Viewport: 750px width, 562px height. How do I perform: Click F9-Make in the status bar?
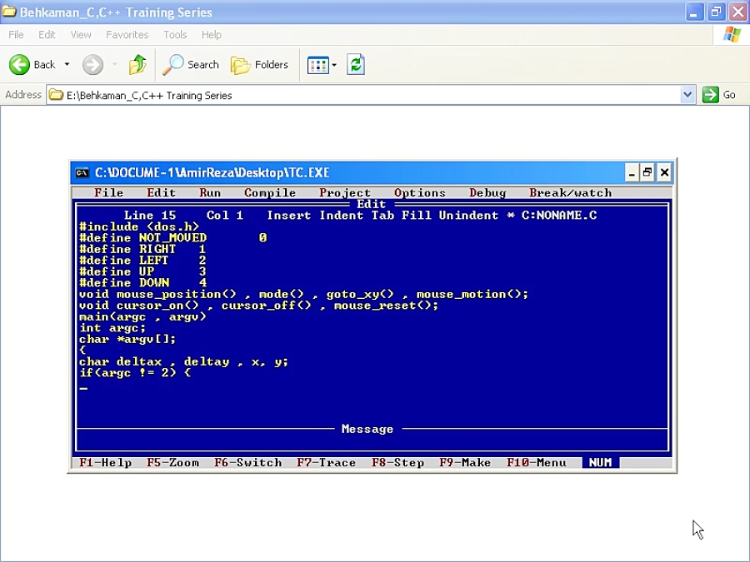465,463
